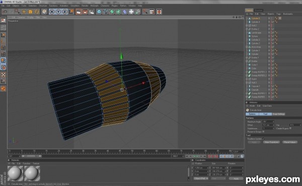
Task: Click Render to Picture Viewer icon
Action: [x=85, y=12]
